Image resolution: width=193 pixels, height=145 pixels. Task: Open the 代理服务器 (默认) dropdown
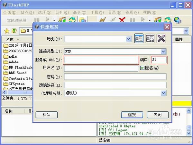tap(163, 93)
